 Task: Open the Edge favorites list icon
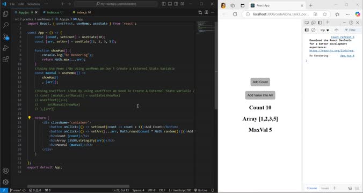click(337, 14)
